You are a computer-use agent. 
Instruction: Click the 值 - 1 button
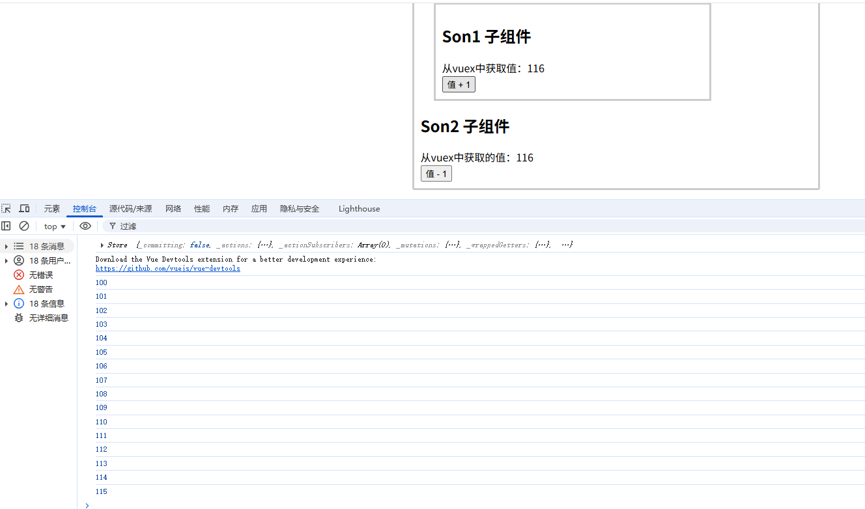click(x=436, y=174)
